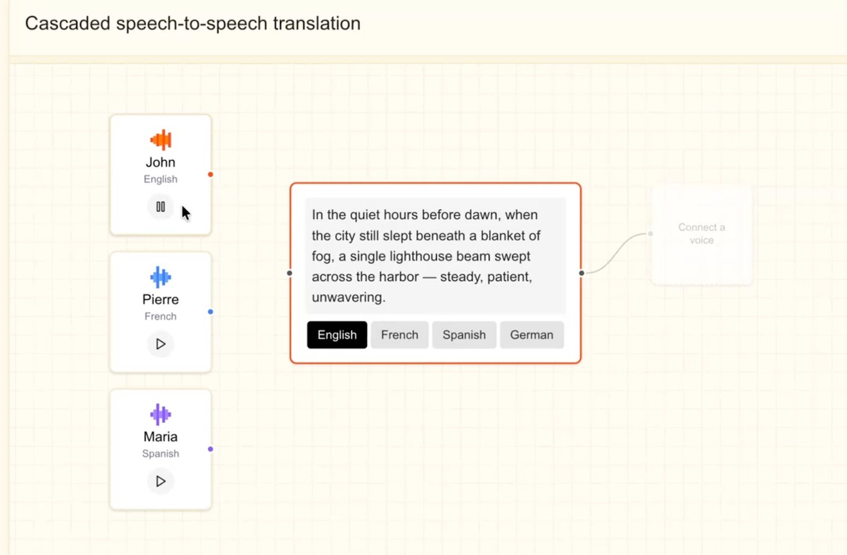Select the German language option

coord(531,335)
